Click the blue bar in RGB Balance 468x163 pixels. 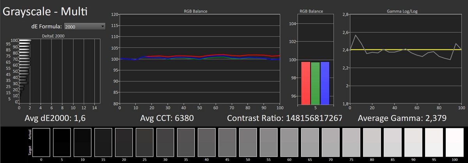click(x=325, y=83)
